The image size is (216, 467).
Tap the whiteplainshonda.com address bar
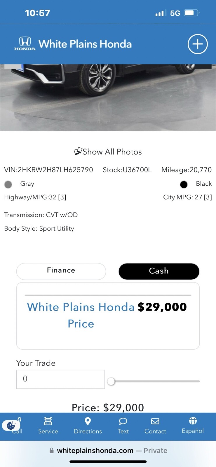click(108, 450)
